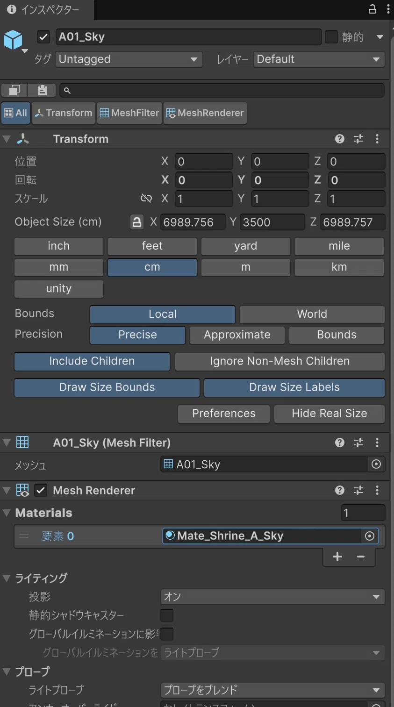The image size is (394, 707).
Task: Toggle the A01_Sky active checkbox
Action: [x=43, y=37]
